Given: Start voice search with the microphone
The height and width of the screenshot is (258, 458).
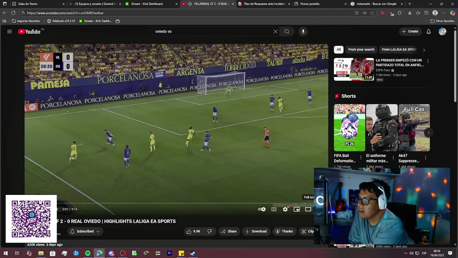Looking at the screenshot, I should (303, 32).
